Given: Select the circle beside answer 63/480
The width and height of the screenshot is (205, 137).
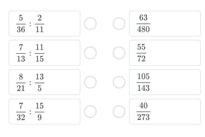Looking at the screenshot, I should (119, 24).
